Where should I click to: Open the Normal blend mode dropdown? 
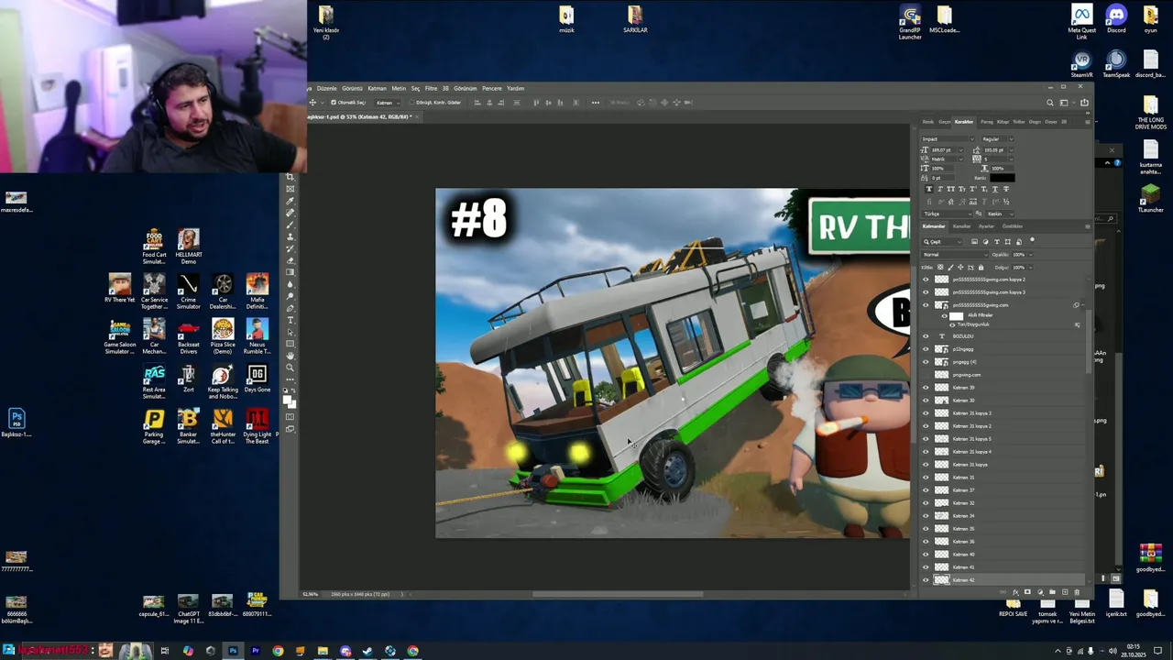click(x=954, y=255)
